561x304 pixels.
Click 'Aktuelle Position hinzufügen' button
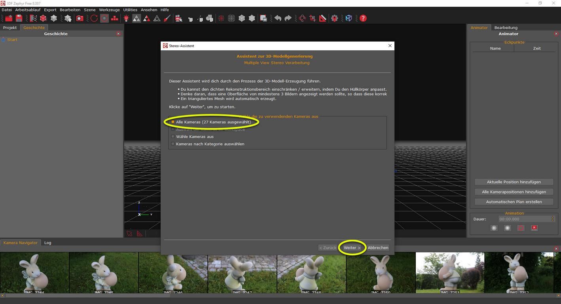click(514, 182)
